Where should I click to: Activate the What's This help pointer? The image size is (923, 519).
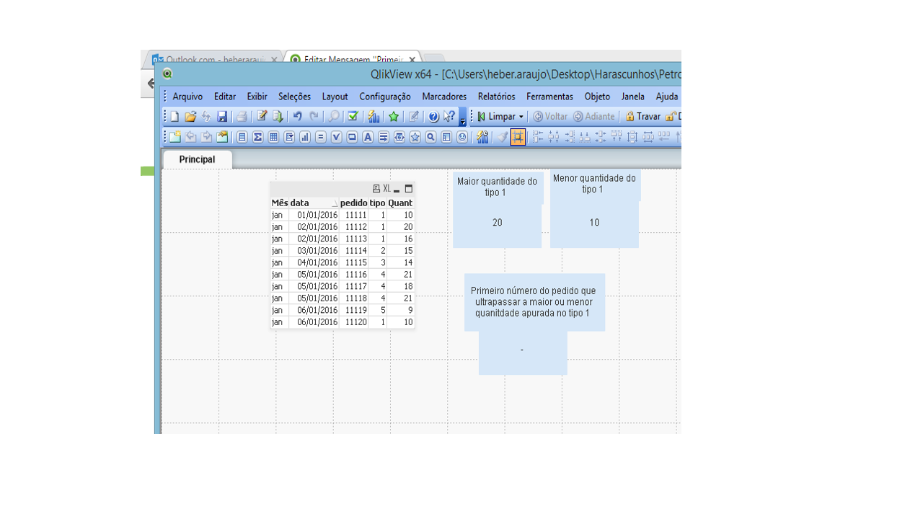[449, 116]
